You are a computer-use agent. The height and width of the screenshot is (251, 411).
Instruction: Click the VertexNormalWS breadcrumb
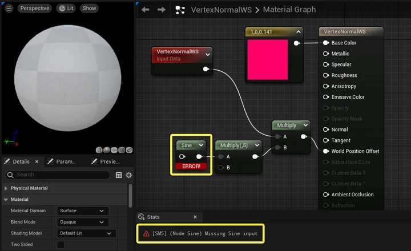[221, 10]
